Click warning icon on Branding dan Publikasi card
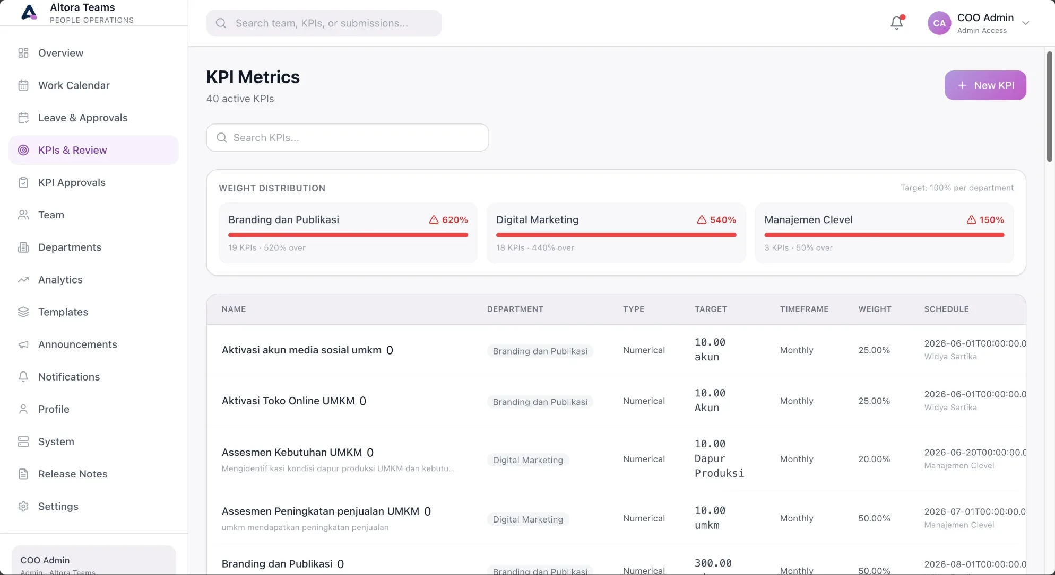The height and width of the screenshot is (575, 1055). coord(434,219)
